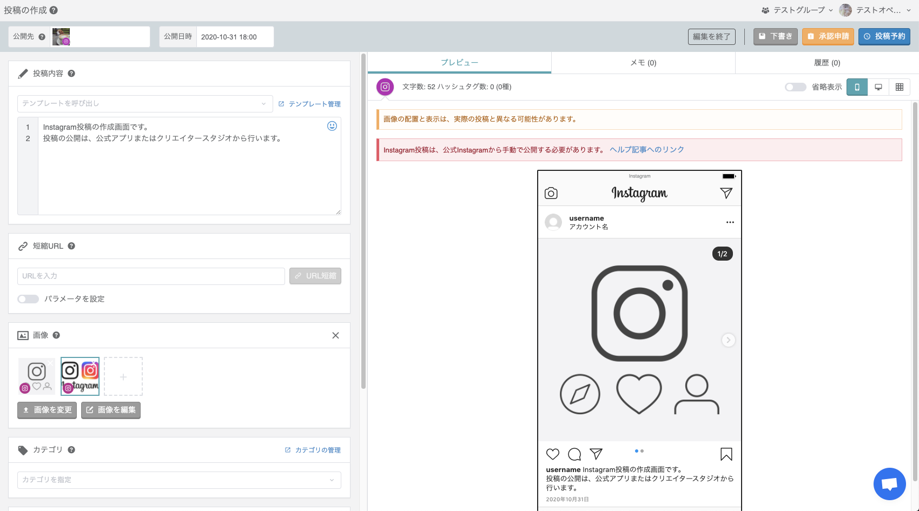The width and height of the screenshot is (919, 511).
Task: Click 画像を変更 button
Action: click(47, 410)
